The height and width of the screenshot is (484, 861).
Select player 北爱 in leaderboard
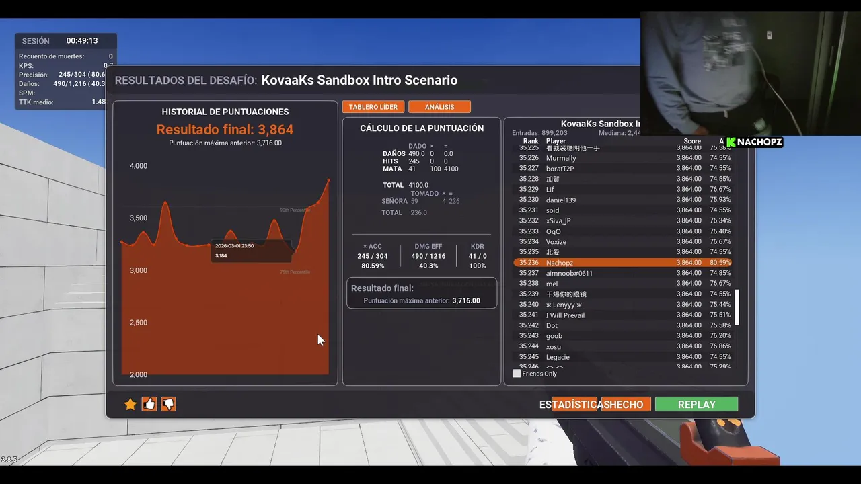tap(623, 252)
